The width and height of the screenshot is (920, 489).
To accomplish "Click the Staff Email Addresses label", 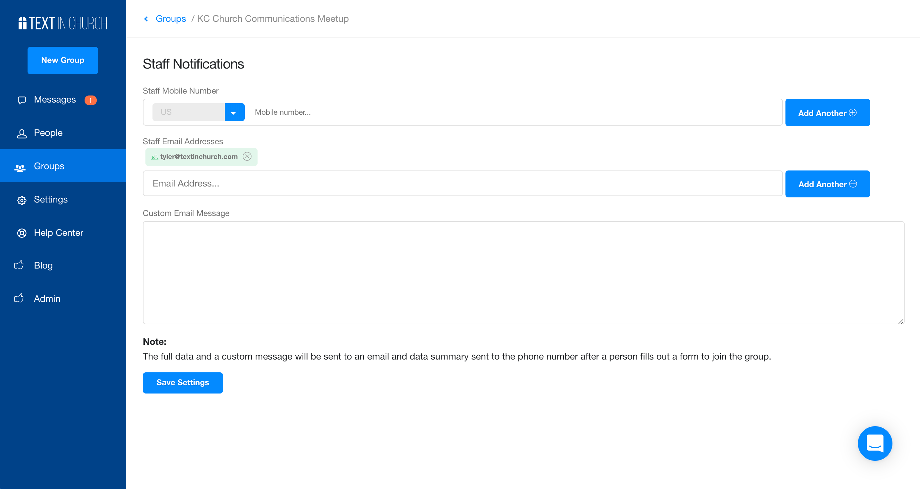I will pos(183,141).
